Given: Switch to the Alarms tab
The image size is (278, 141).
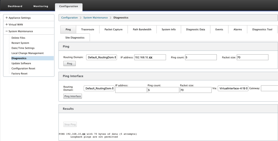Looking at the screenshot, I should [237, 29].
